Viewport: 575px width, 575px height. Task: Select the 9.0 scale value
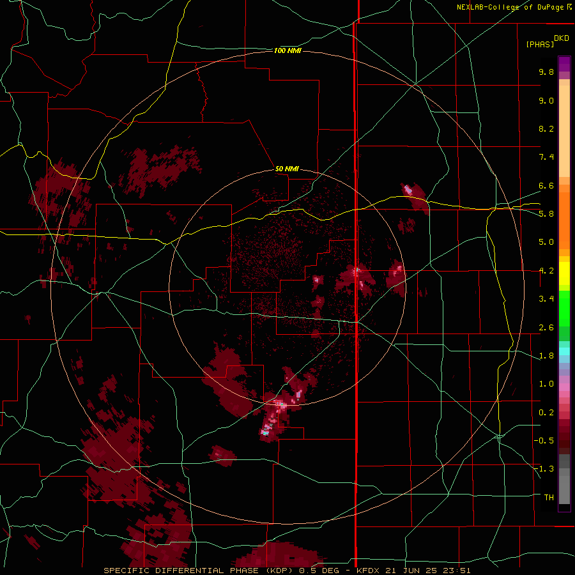(546, 100)
